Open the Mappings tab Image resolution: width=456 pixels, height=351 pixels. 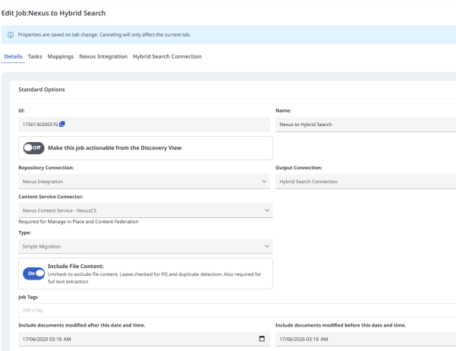click(x=60, y=56)
